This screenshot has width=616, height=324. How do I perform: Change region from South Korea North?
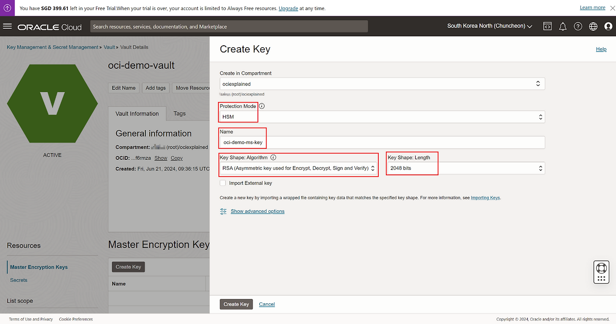click(x=489, y=26)
